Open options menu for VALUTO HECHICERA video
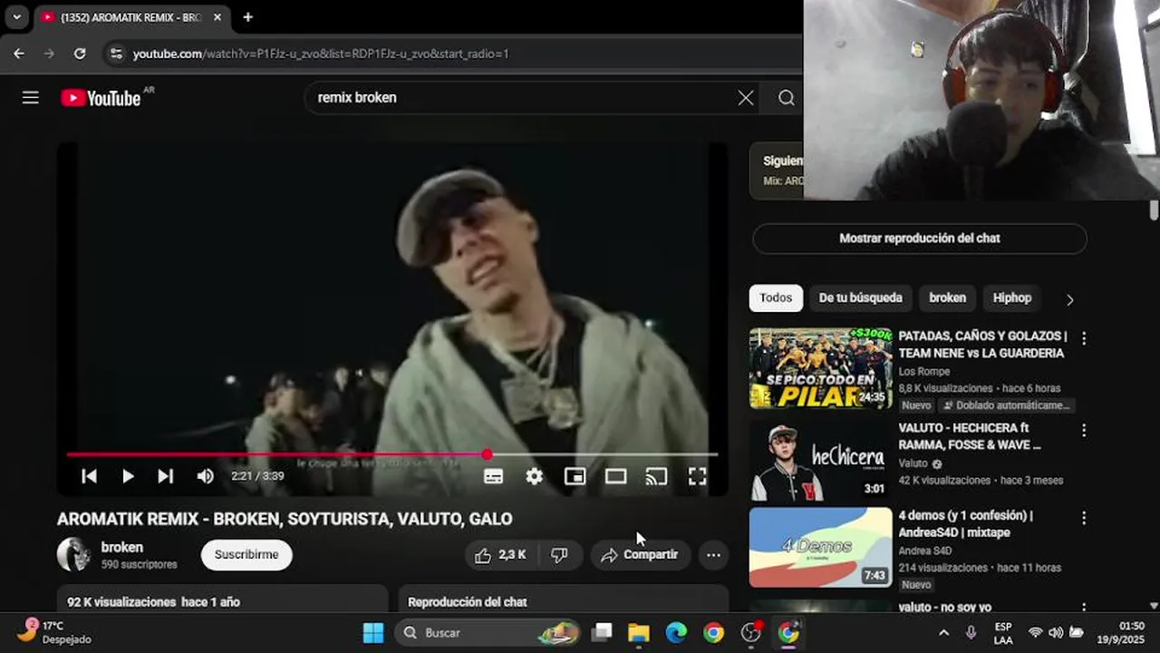 pyautogui.click(x=1083, y=430)
